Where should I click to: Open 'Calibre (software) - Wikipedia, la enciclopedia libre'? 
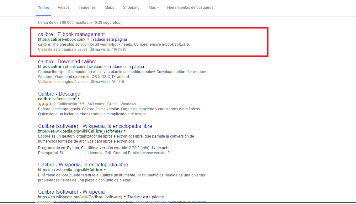point(95,126)
